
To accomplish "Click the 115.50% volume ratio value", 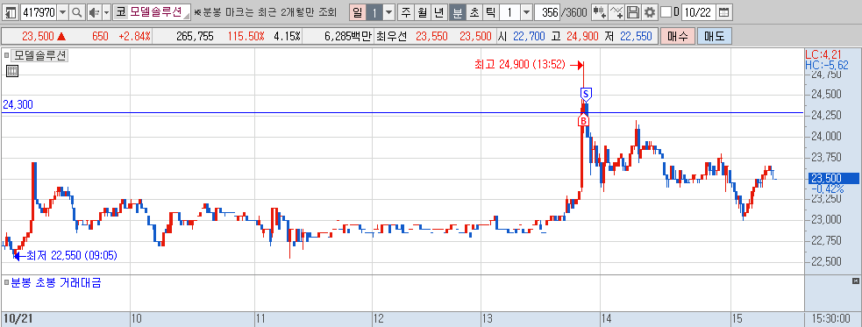I will point(246,36).
